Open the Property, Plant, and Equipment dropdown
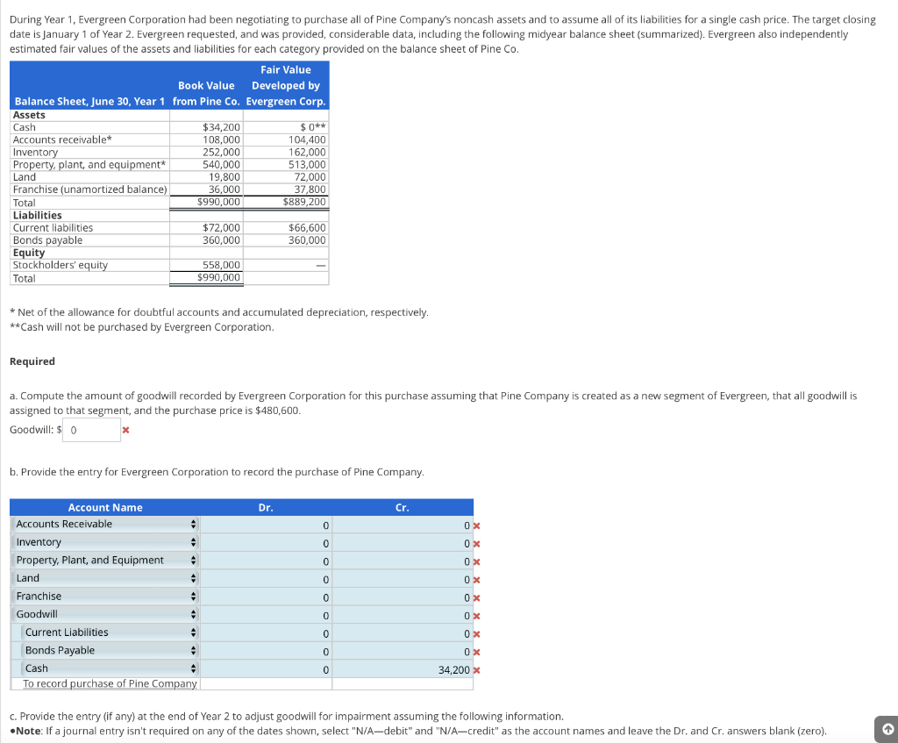 tap(105, 561)
